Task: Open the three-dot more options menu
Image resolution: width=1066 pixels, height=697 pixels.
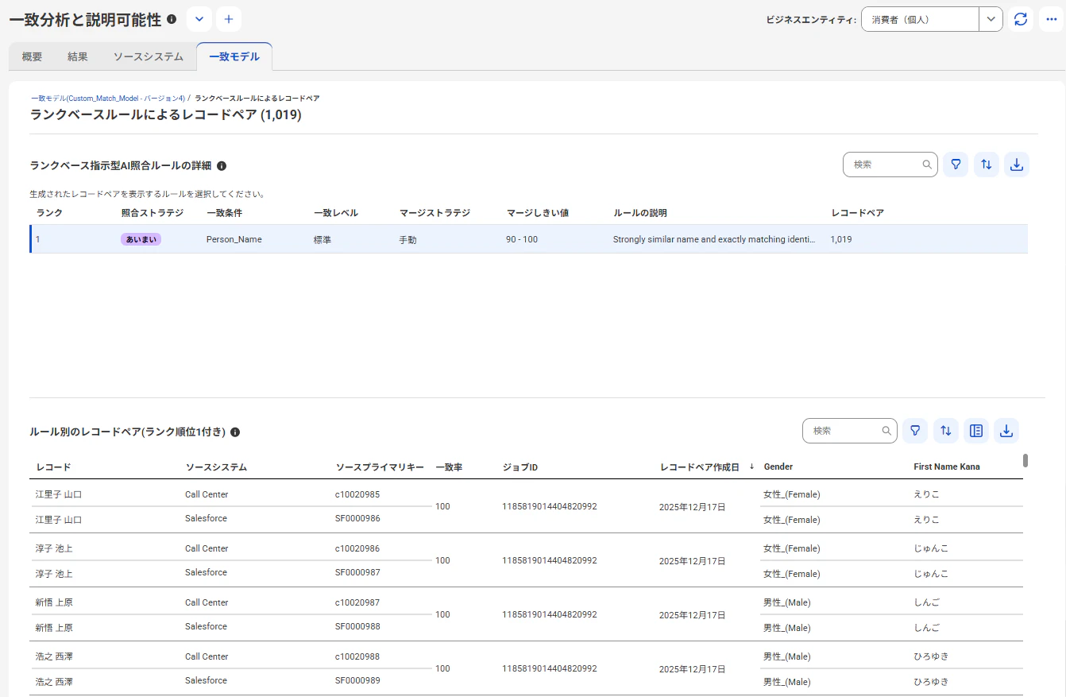Action: pos(1051,19)
